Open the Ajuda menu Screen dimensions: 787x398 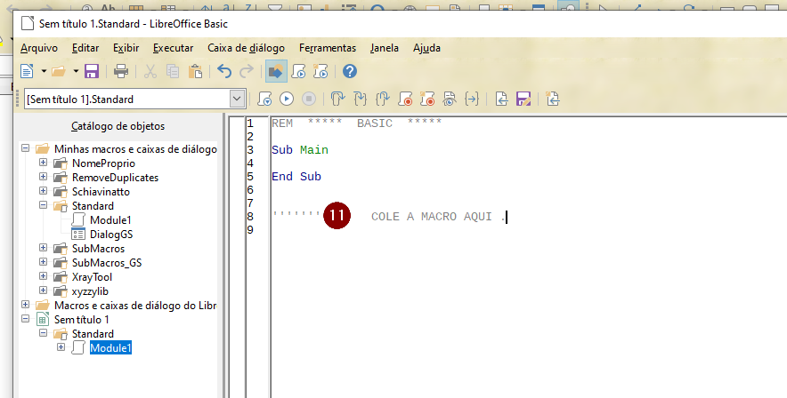pyautogui.click(x=426, y=48)
